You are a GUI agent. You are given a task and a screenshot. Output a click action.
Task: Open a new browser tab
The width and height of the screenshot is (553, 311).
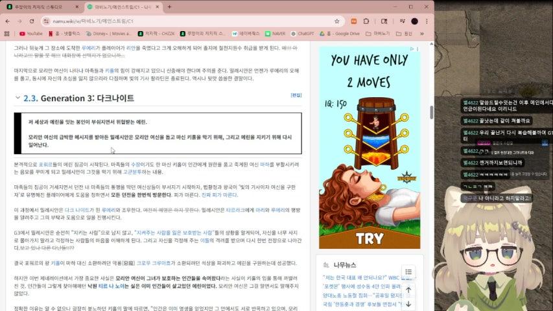(x=169, y=6)
